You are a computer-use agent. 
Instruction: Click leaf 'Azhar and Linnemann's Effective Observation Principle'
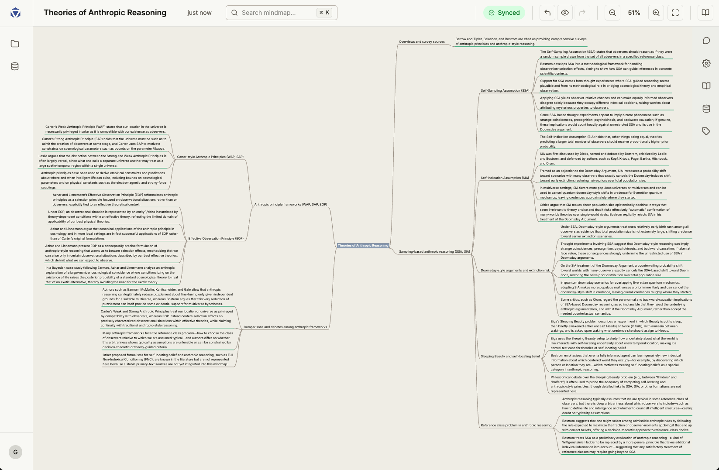pyautogui.click(x=115, y=200)
